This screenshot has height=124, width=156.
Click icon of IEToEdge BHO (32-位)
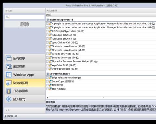50,35
